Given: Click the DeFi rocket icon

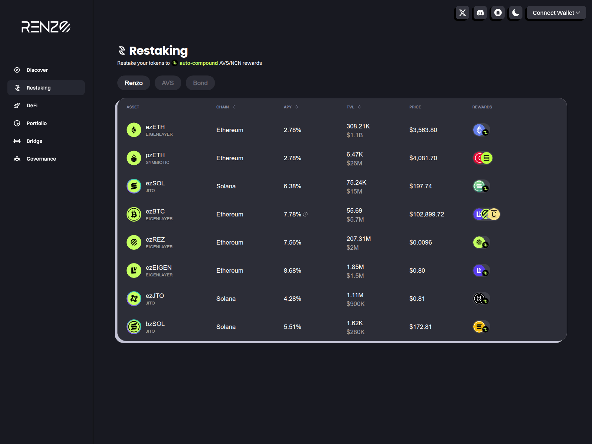Looking at the screenshot, I should pyautogui.click(x=17, y=105).
